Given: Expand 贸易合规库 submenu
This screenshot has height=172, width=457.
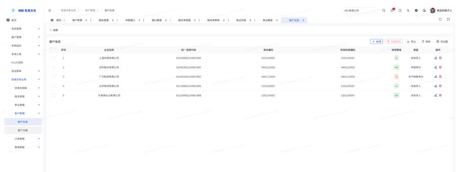Looking at the screenshot, I should pos(24,87).
